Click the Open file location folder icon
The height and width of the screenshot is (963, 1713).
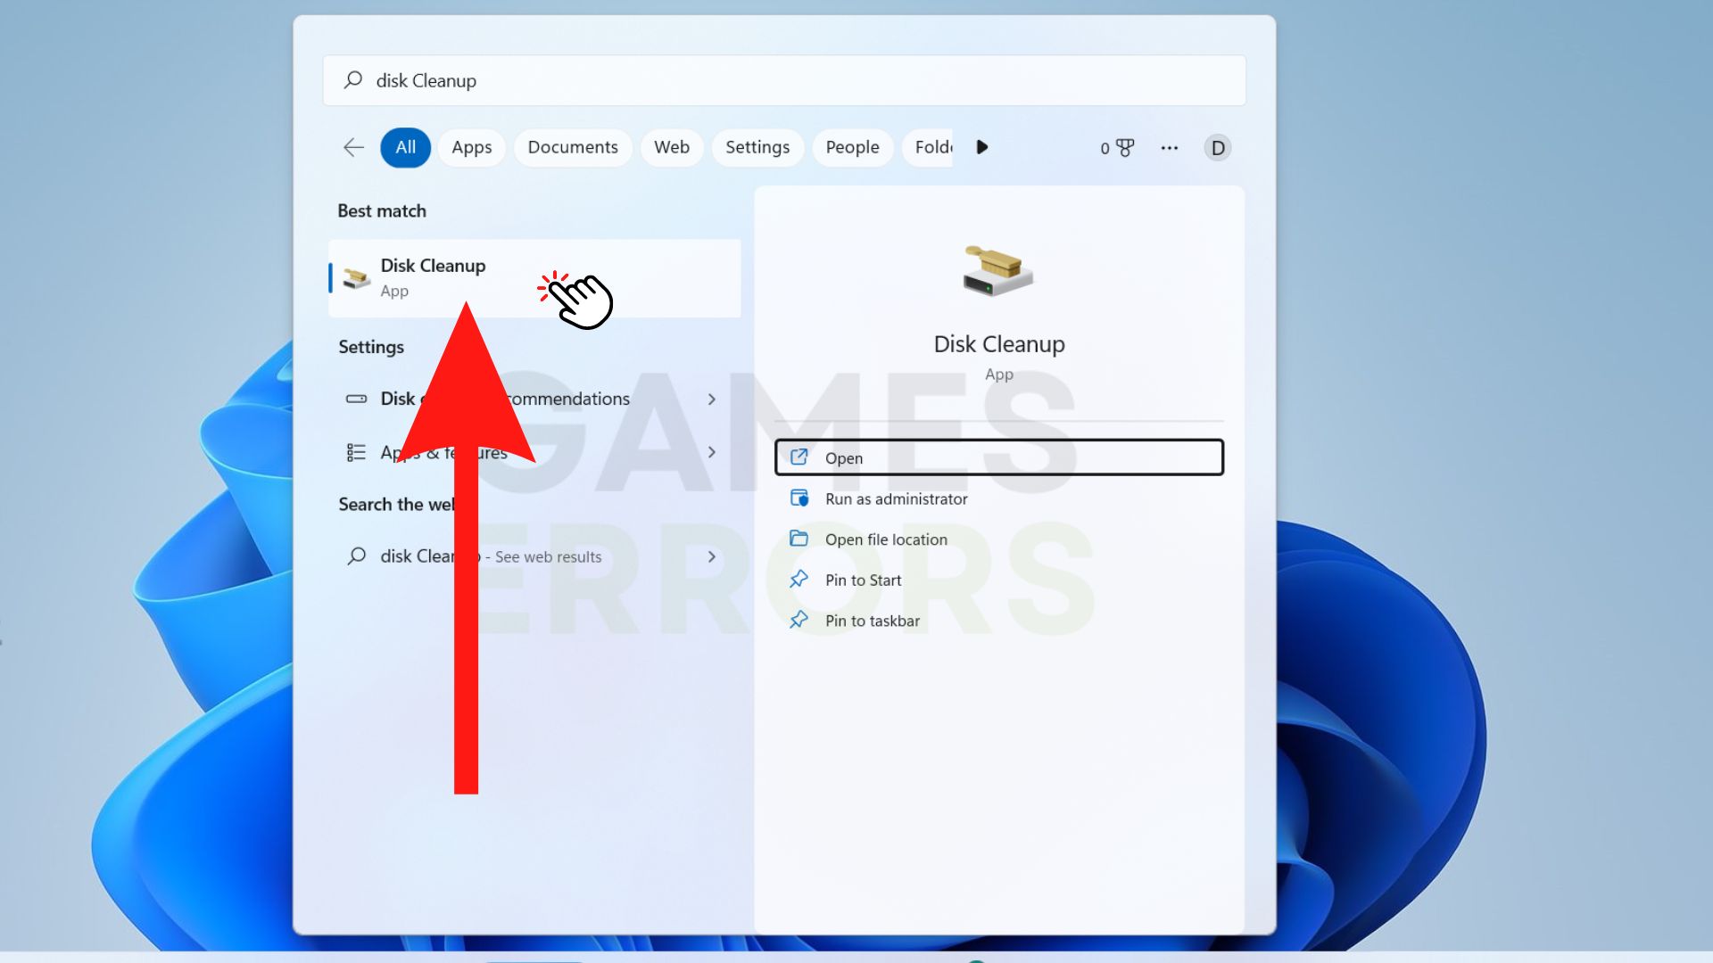799,539
